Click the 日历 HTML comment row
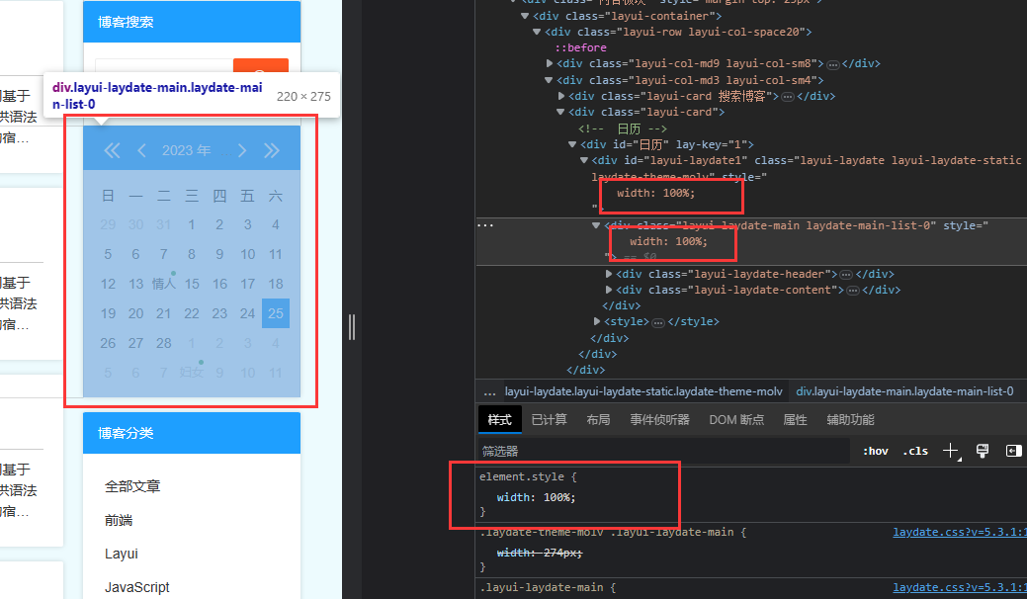This screenshot has height=599, width=1027. tap(622, 128)
